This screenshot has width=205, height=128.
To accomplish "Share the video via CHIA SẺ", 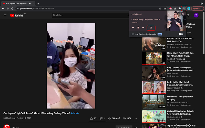I will point(114,118).
